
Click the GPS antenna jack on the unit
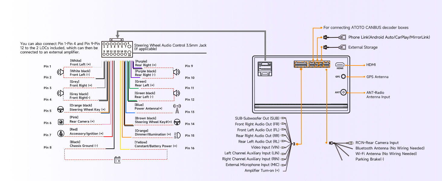coord(344,77)
